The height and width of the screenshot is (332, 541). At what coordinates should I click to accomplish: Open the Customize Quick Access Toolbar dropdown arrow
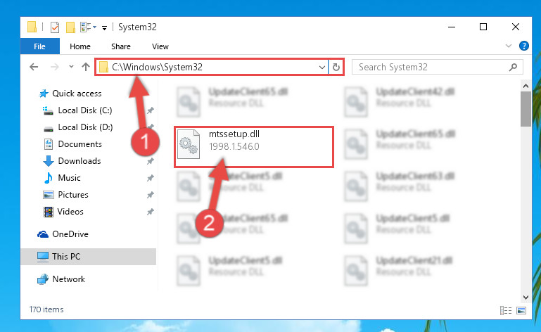click(104, 27)
